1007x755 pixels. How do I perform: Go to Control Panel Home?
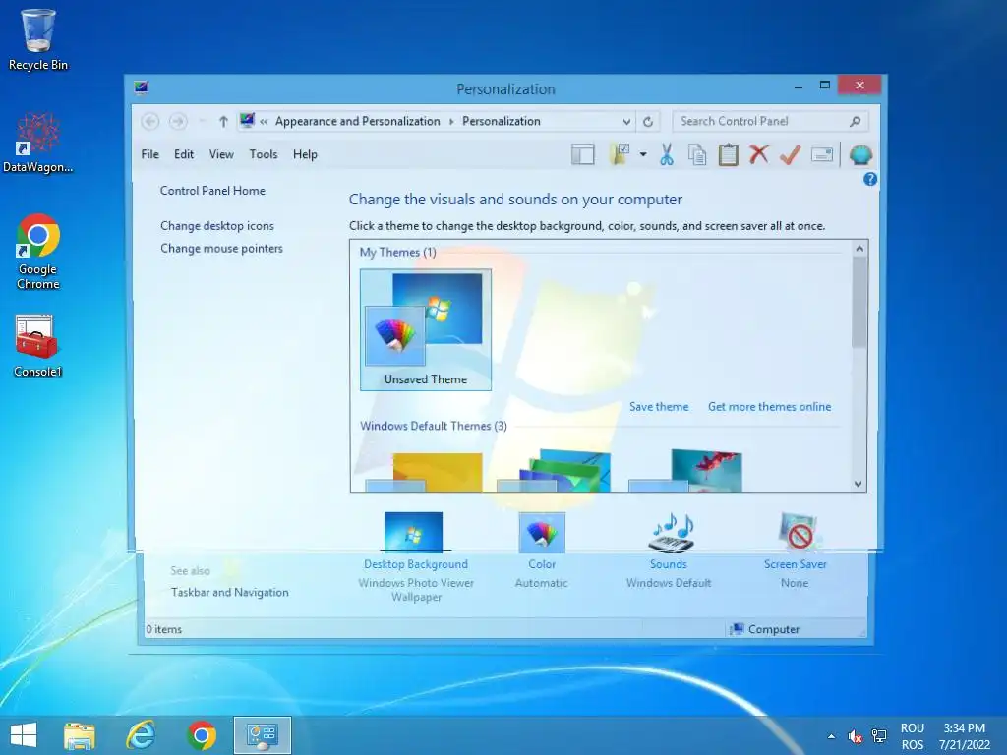(212, 191)
